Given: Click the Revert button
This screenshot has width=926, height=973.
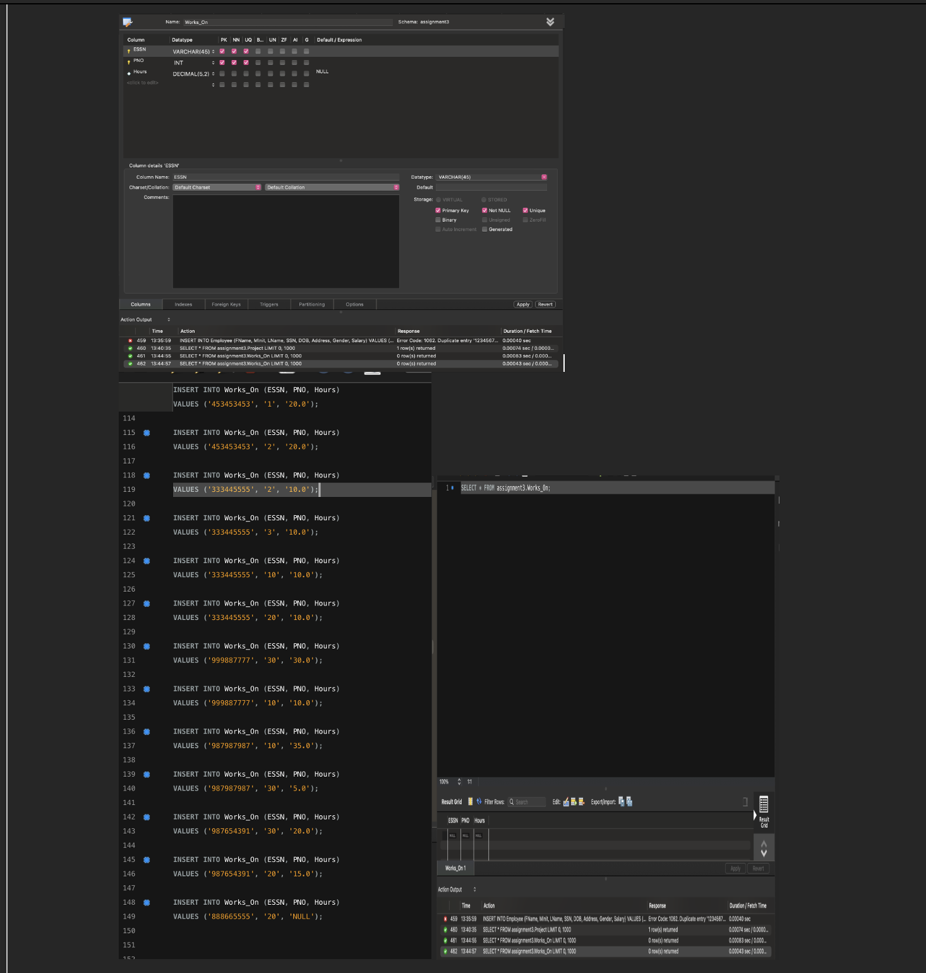Looking at the screenshot, I should 544,304.
